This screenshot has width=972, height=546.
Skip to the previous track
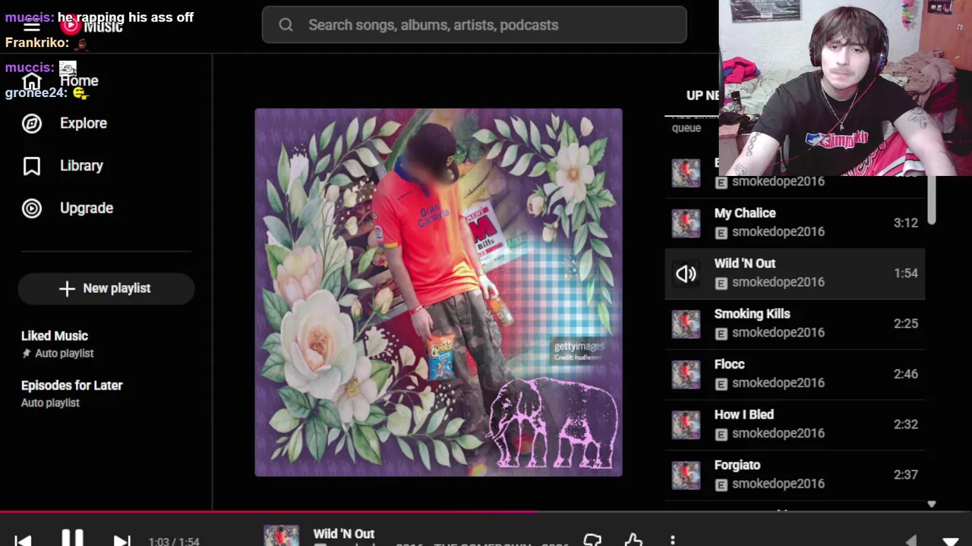23,540
